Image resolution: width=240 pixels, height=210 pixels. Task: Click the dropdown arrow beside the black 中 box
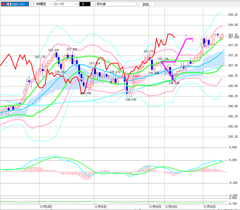93,4
